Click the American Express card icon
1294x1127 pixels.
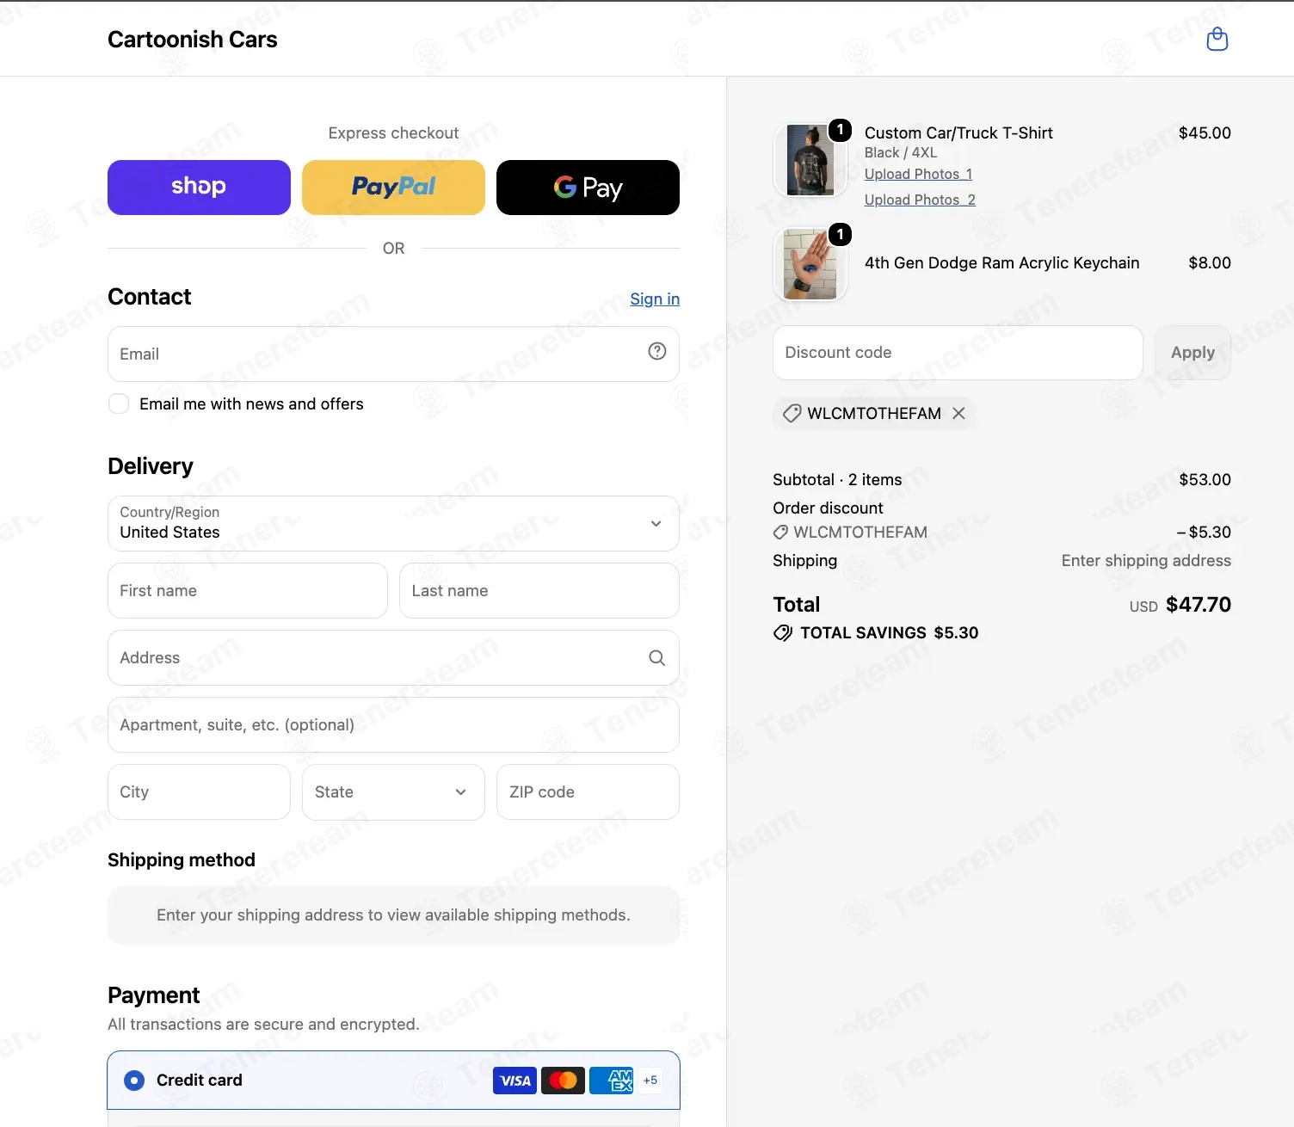(x=611, y=1081)
